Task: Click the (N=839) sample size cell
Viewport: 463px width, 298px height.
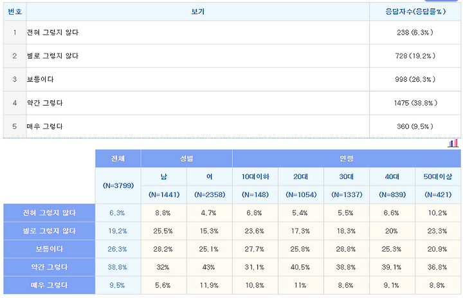Action: (x=392, y=194)
